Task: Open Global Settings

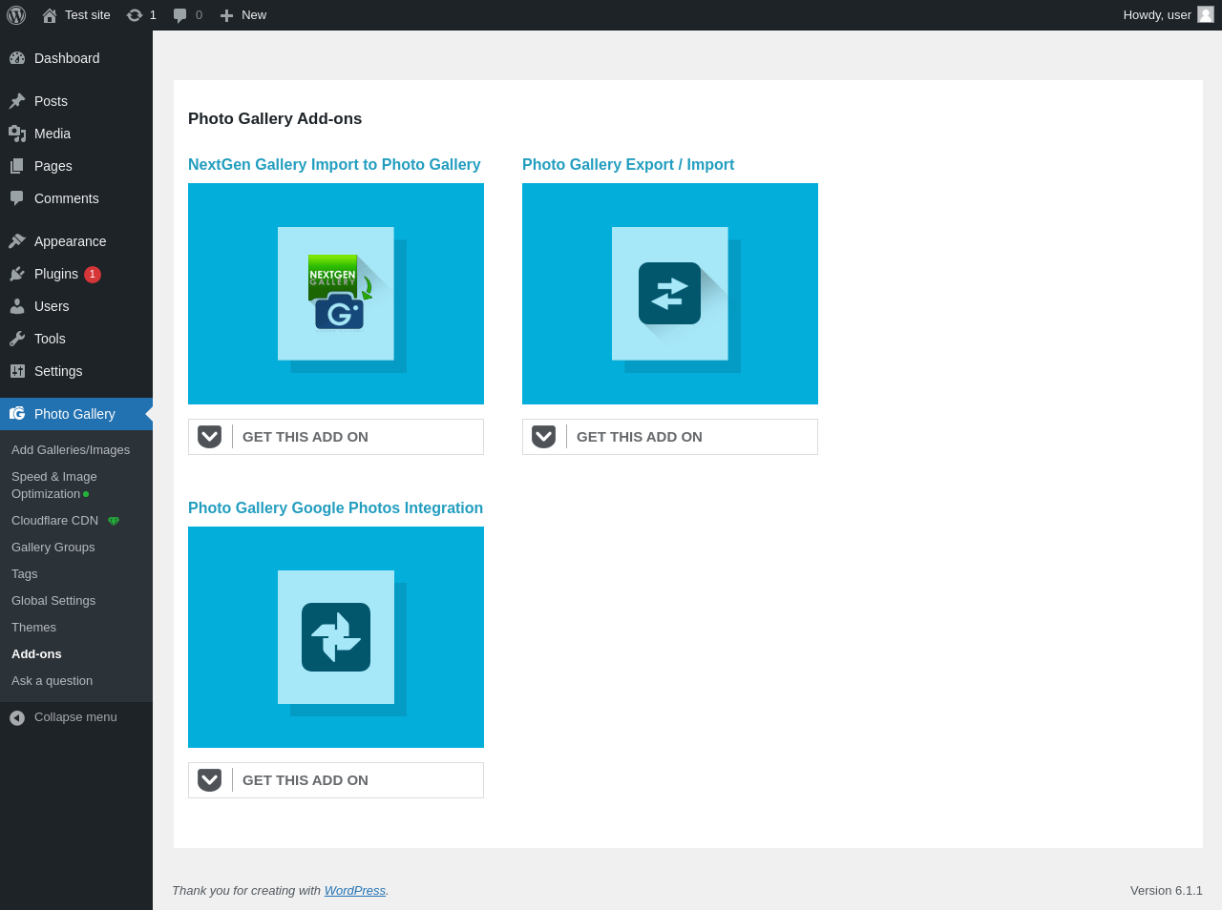Action: point(76,601)
